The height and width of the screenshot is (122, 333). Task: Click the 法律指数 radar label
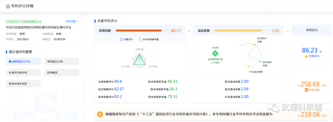[x=139, y=49]
